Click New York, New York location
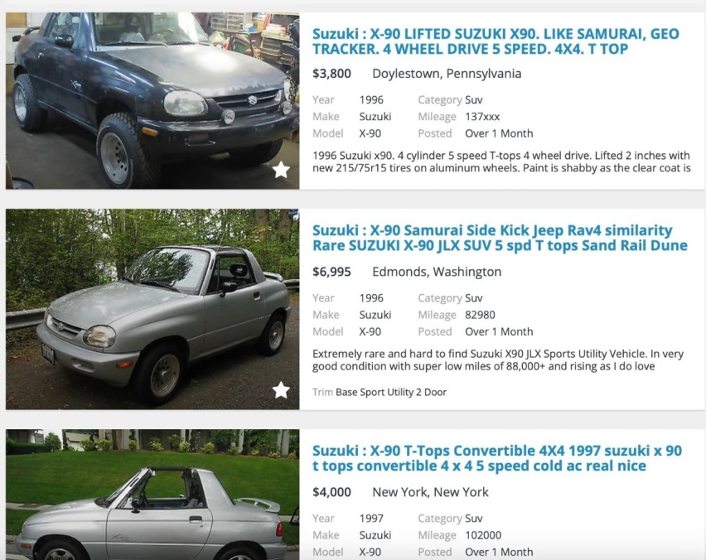The width and height of the screenshot is (706, 560). 430,492
